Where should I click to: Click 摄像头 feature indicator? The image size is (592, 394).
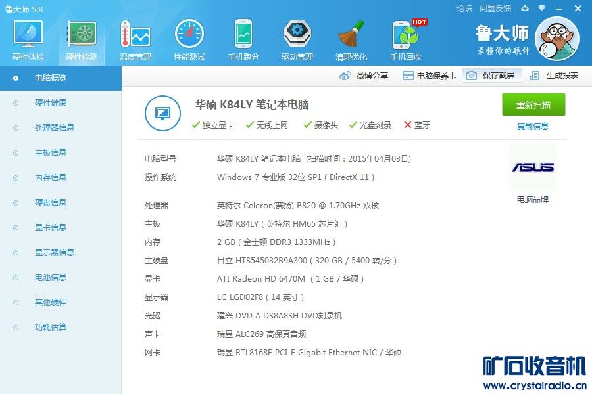point(321,125)
